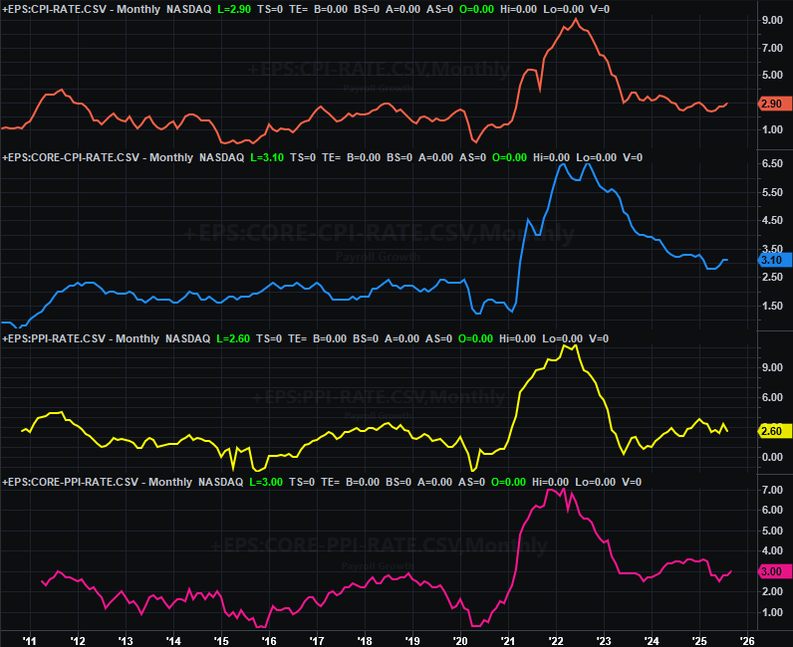Click the yellow 2.60 PPI value label
The image size is (793, 647).
point(774,431)
